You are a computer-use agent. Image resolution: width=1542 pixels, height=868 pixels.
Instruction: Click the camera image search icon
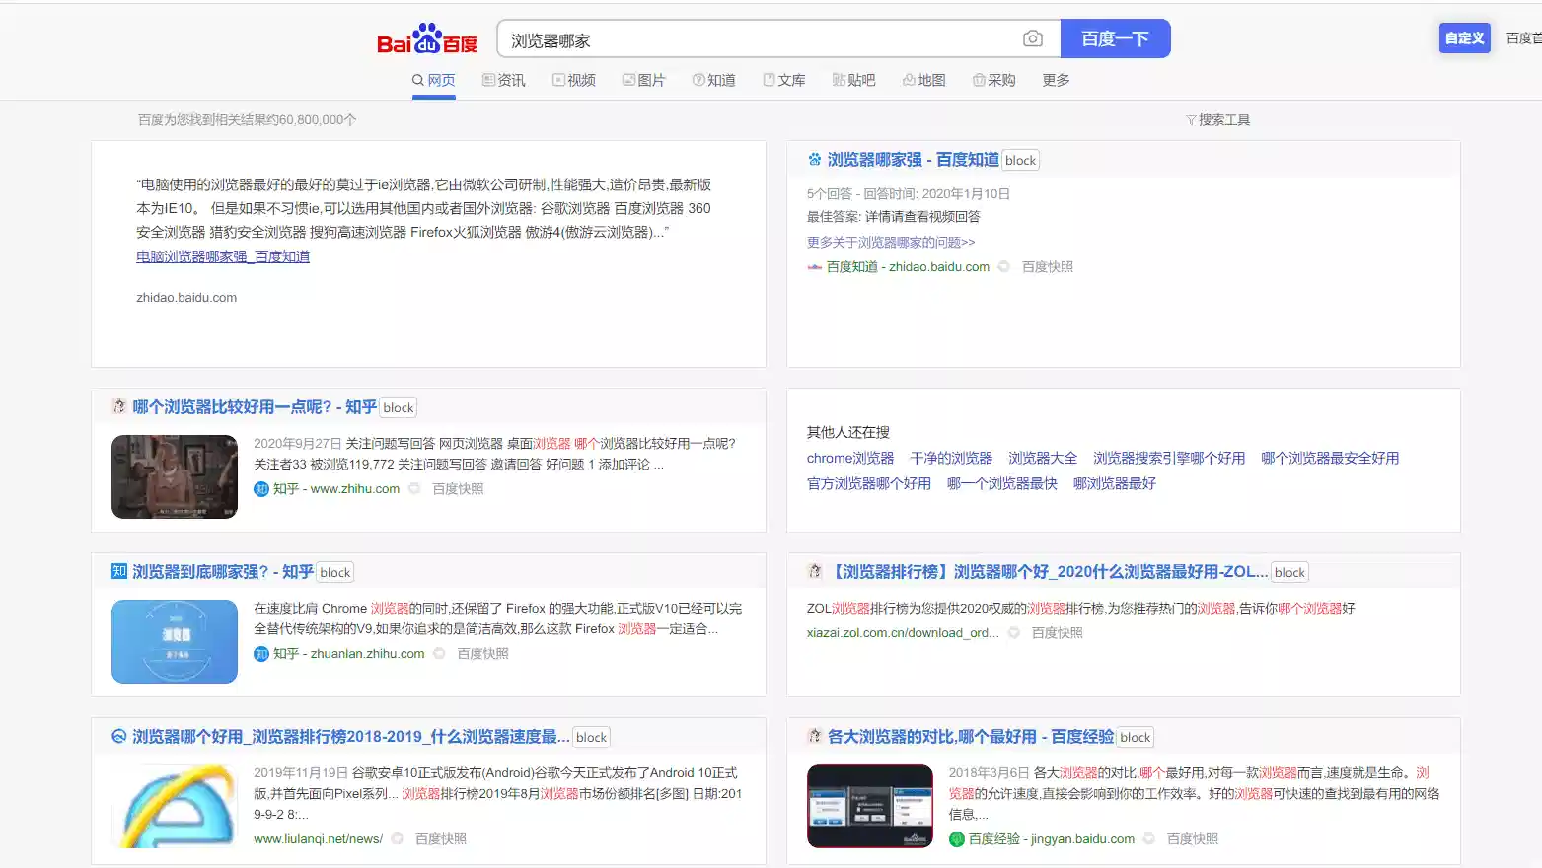click(x=1032, y=38)
